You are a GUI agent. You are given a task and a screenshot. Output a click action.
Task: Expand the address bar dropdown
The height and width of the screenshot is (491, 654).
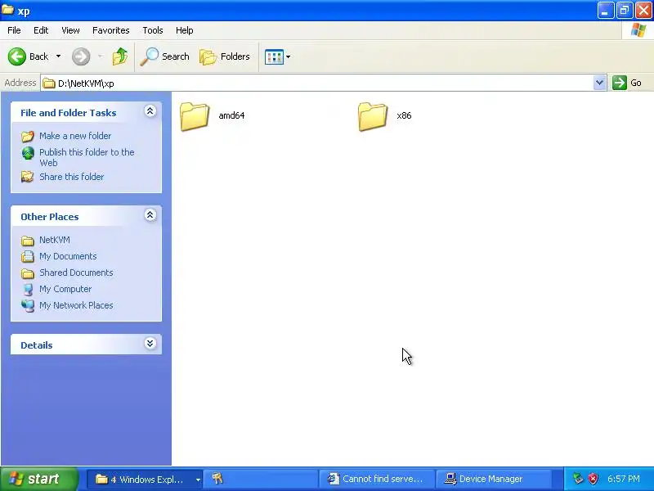click(x=599, y=83)
